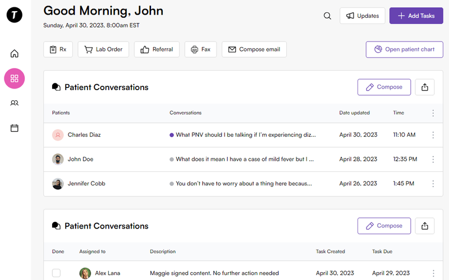Click share icon in the second Patient Conversations panel
Image resolution: width=449 pixels, height=280 pixels.
pos(425,226)
